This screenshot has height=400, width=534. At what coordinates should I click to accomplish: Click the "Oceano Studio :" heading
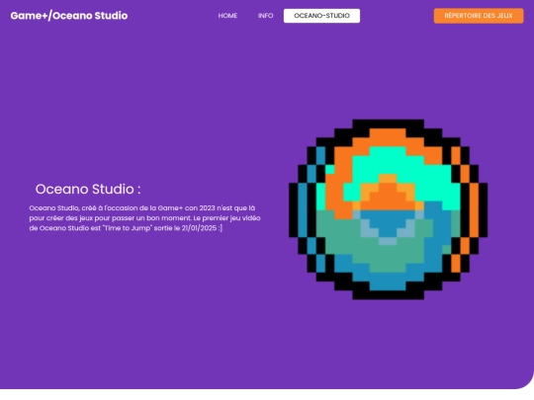(x=88, y=189)
